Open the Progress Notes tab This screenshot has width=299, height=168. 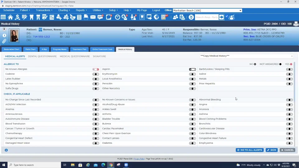[x=60, y=49]
